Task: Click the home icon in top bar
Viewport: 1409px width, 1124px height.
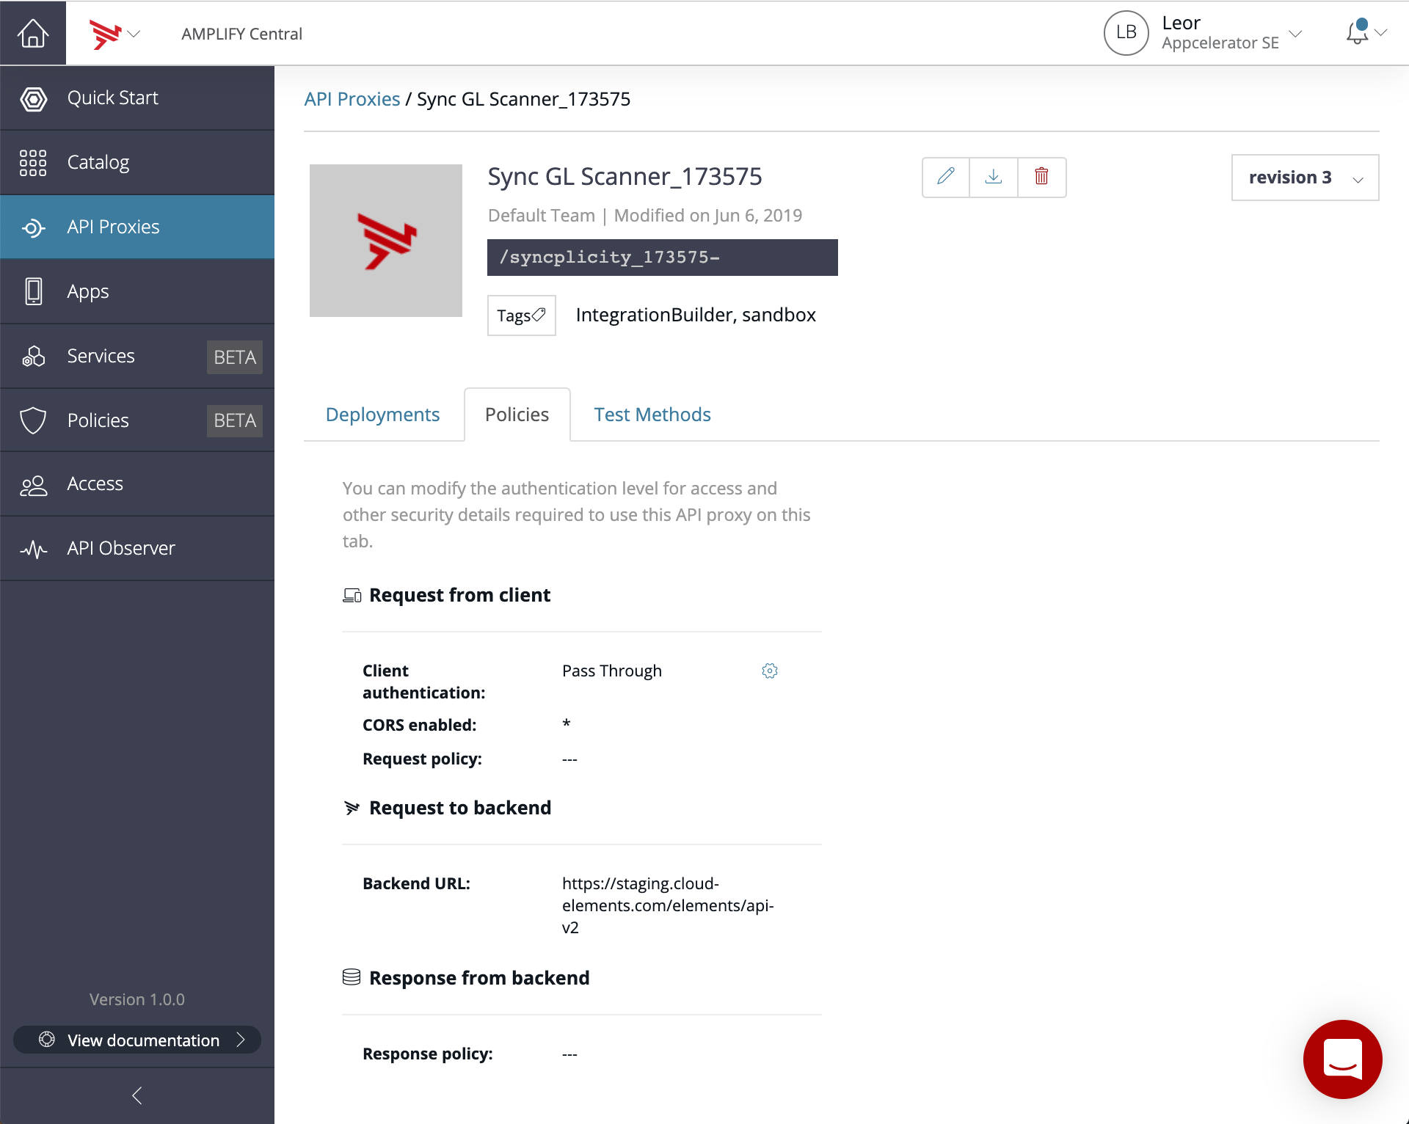Action: coord(33,33)
